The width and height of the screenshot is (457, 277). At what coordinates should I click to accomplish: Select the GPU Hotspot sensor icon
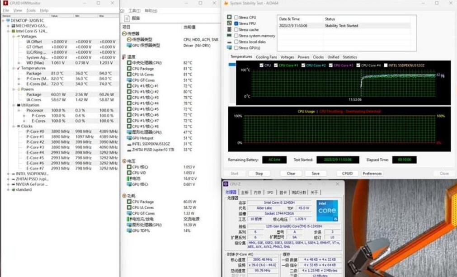pos(129,138)
